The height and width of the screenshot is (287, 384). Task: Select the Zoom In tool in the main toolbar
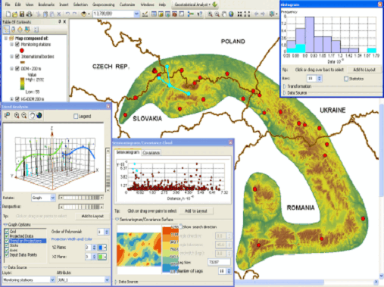click(x=210, y=14)
